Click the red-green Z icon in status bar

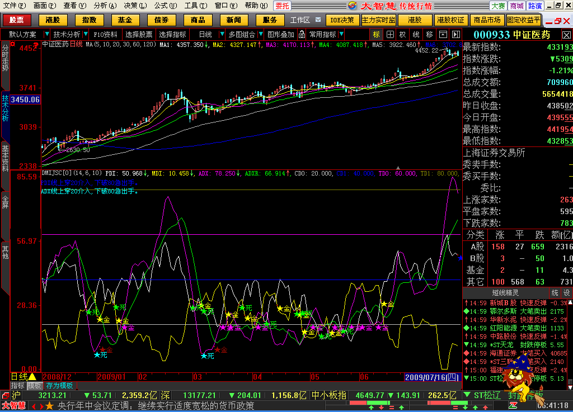click(513, 405)
